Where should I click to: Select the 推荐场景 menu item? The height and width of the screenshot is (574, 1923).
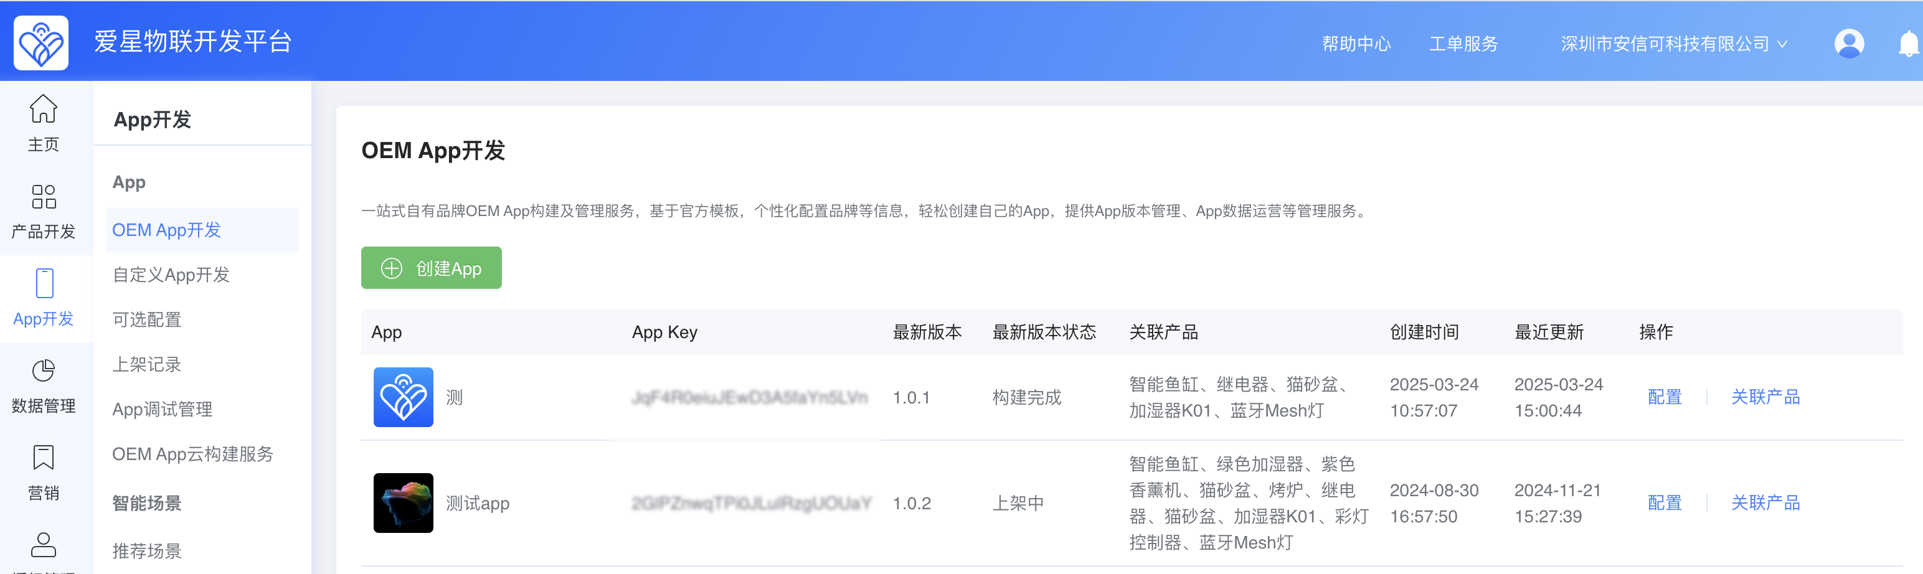[x=146, y=551]
